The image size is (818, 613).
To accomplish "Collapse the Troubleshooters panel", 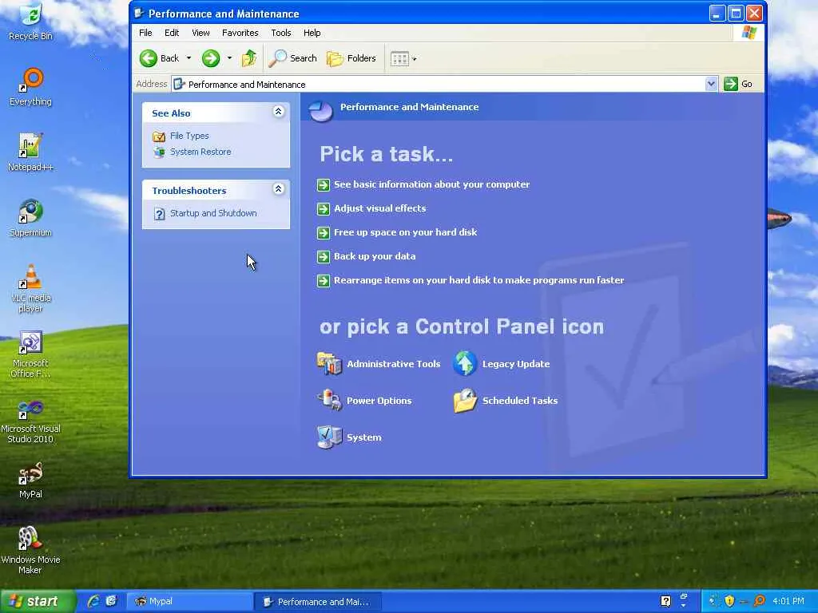I will [279, 188].
